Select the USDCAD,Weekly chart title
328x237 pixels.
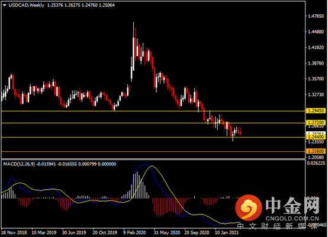pos(27,5)
